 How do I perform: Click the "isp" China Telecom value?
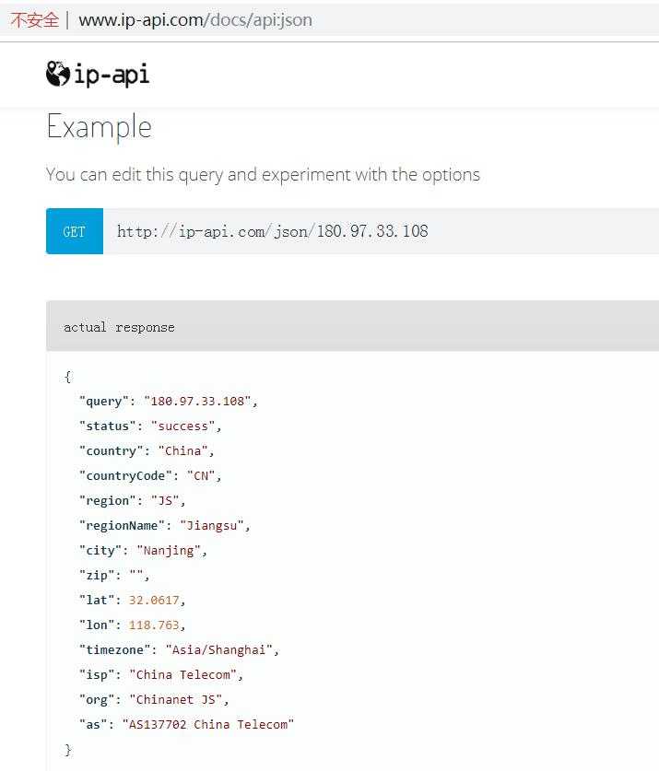point(183,674)
